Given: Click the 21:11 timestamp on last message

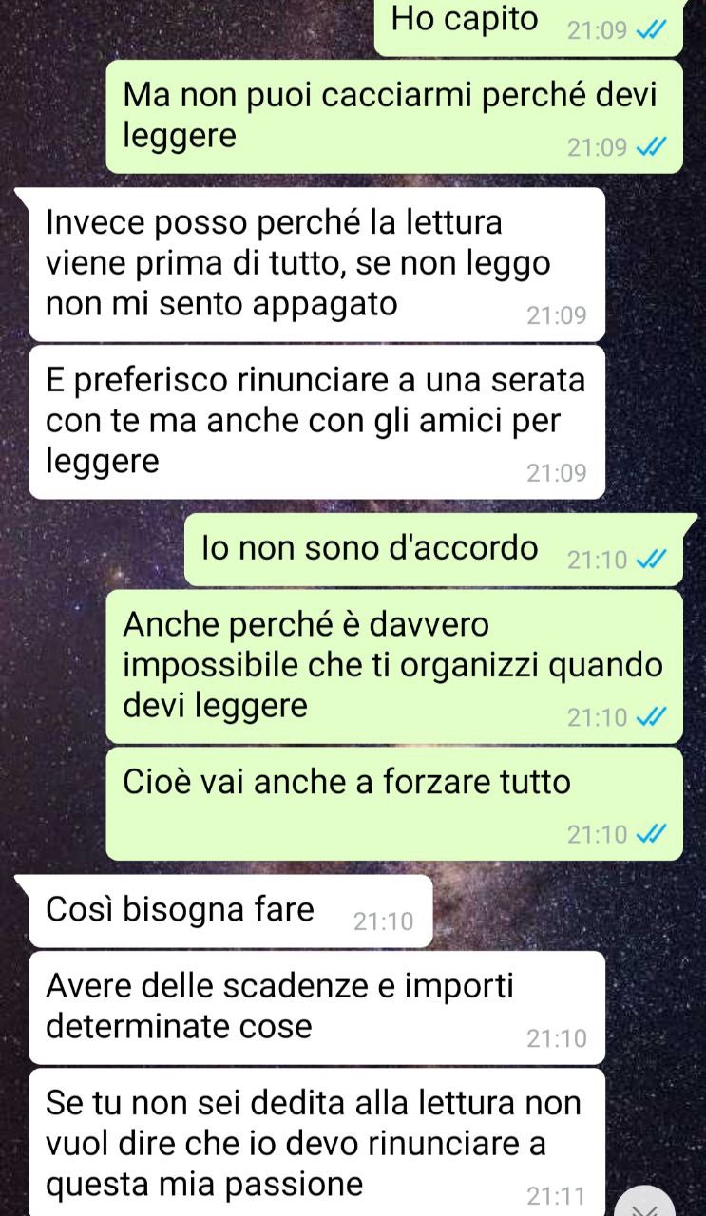Looking at the screenshot, I should (x=557, y=1194).
